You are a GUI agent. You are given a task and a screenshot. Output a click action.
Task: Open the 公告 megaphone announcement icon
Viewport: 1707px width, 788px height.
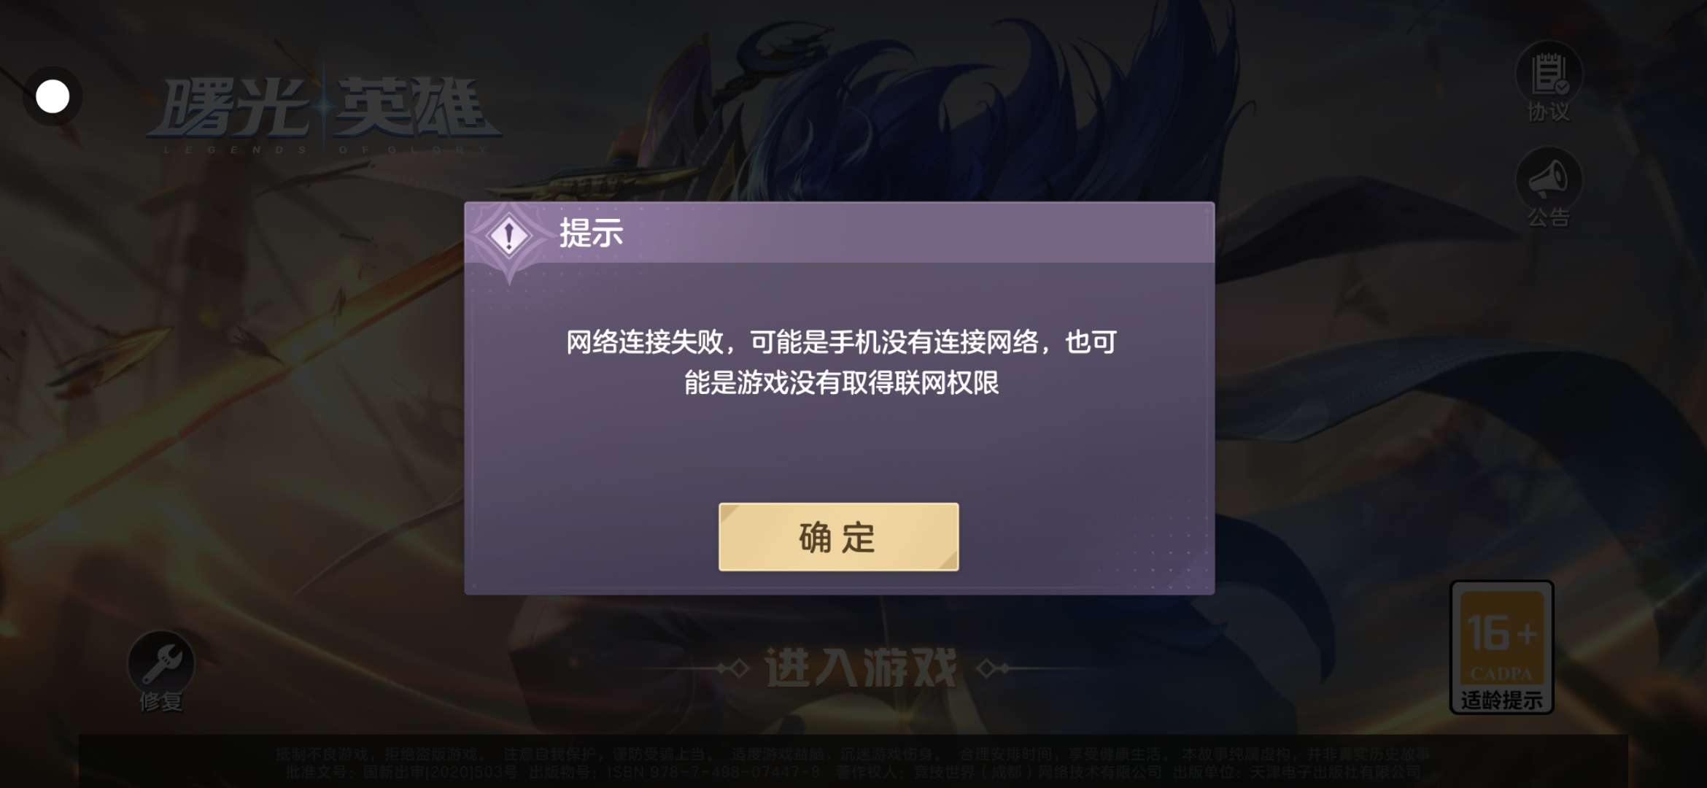[x=1549, y=179]
